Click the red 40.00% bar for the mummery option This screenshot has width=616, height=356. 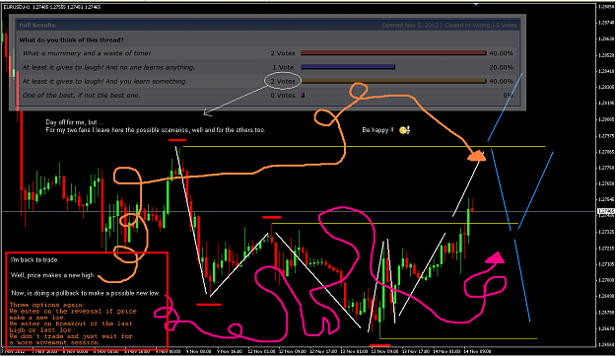[393, 53]
